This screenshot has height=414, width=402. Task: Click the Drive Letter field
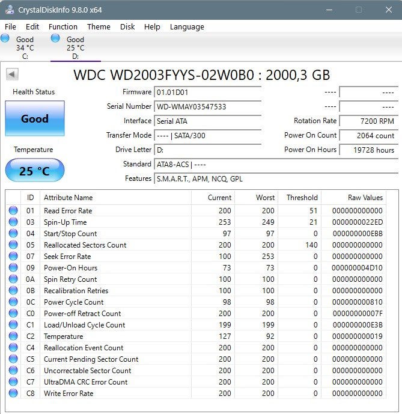coord(207,150)
